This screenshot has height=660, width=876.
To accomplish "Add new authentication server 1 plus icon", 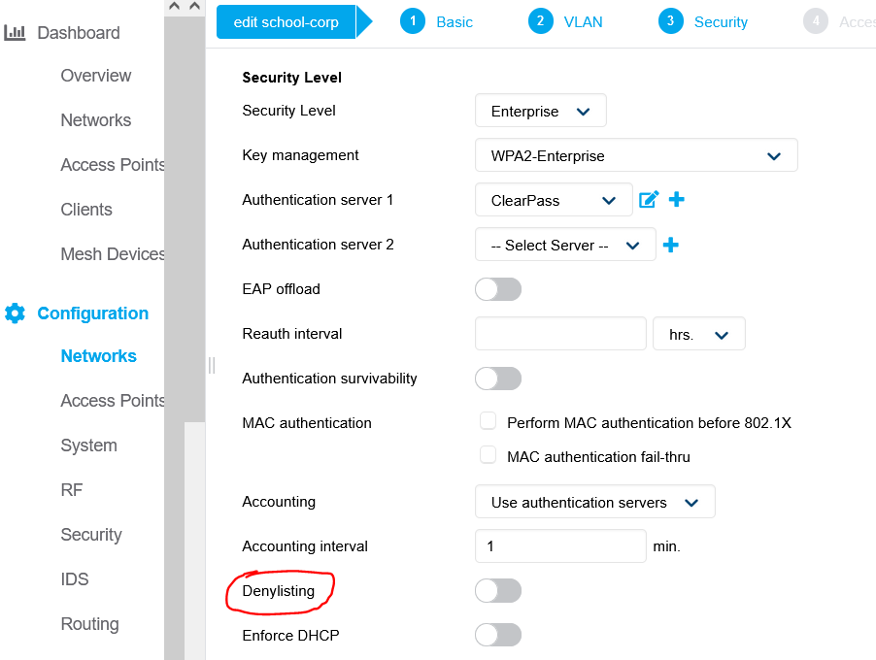I will click(677, 199).
